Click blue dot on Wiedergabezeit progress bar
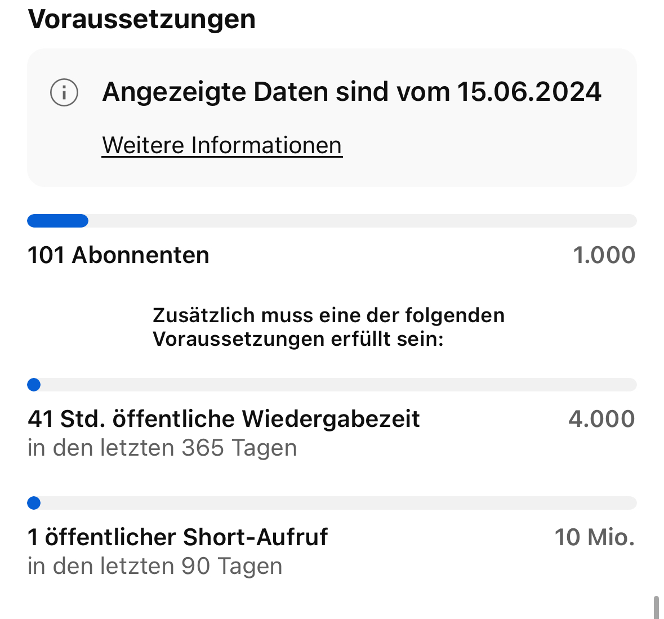The width and height of the screenshot is (664, 619). click(x=34, y=385)
